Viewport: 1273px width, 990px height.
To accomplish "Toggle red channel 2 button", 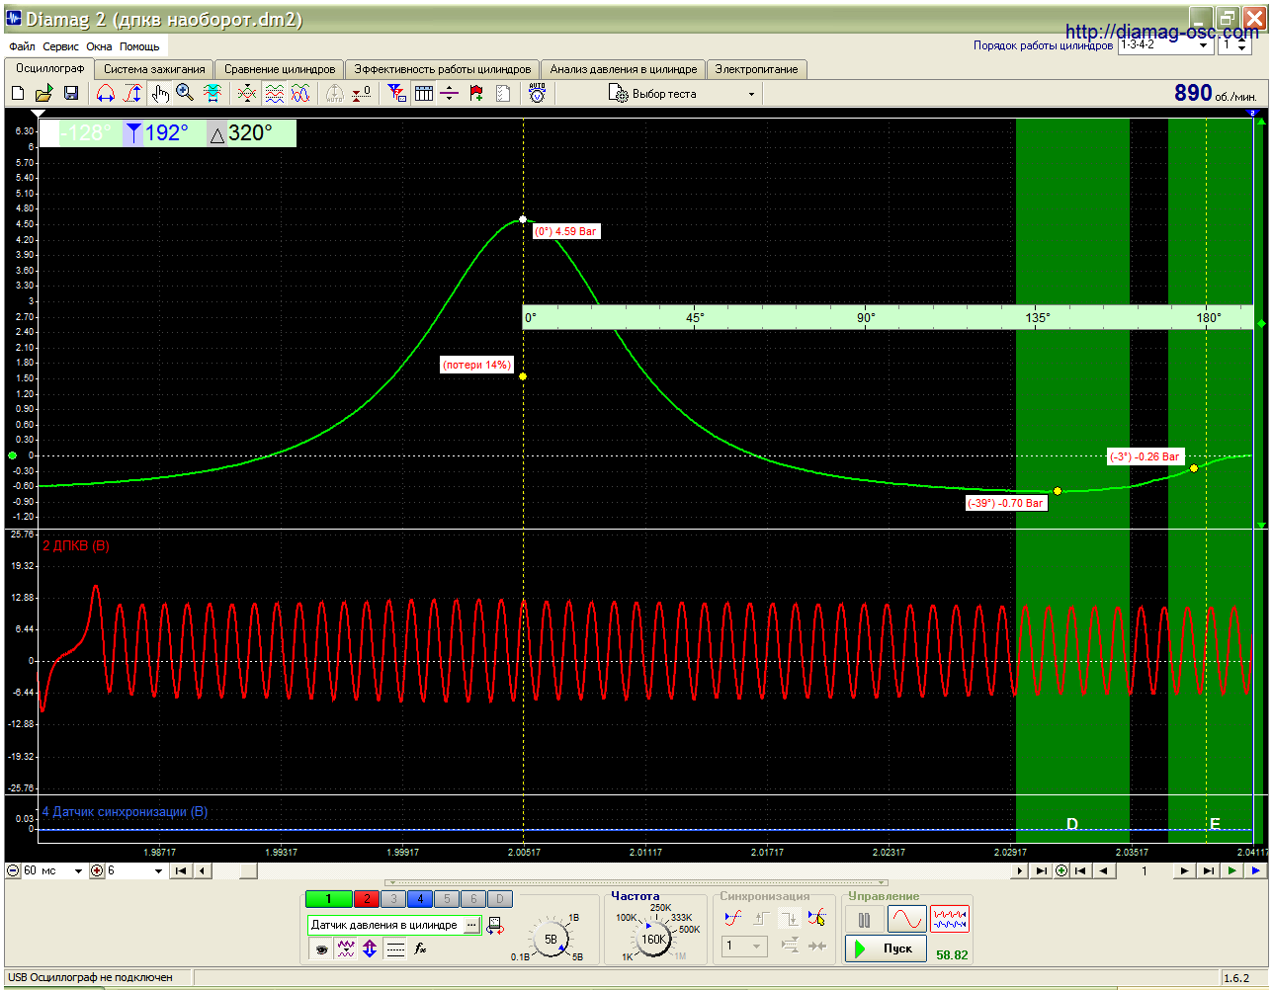I will coord(367,898).
